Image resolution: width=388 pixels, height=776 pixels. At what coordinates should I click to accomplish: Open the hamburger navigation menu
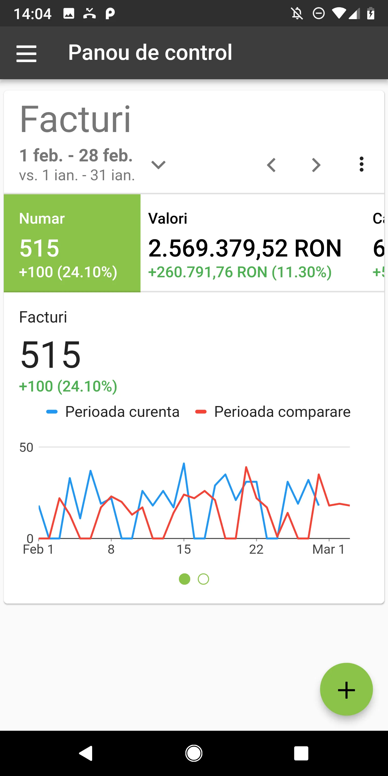click(26, 54)
